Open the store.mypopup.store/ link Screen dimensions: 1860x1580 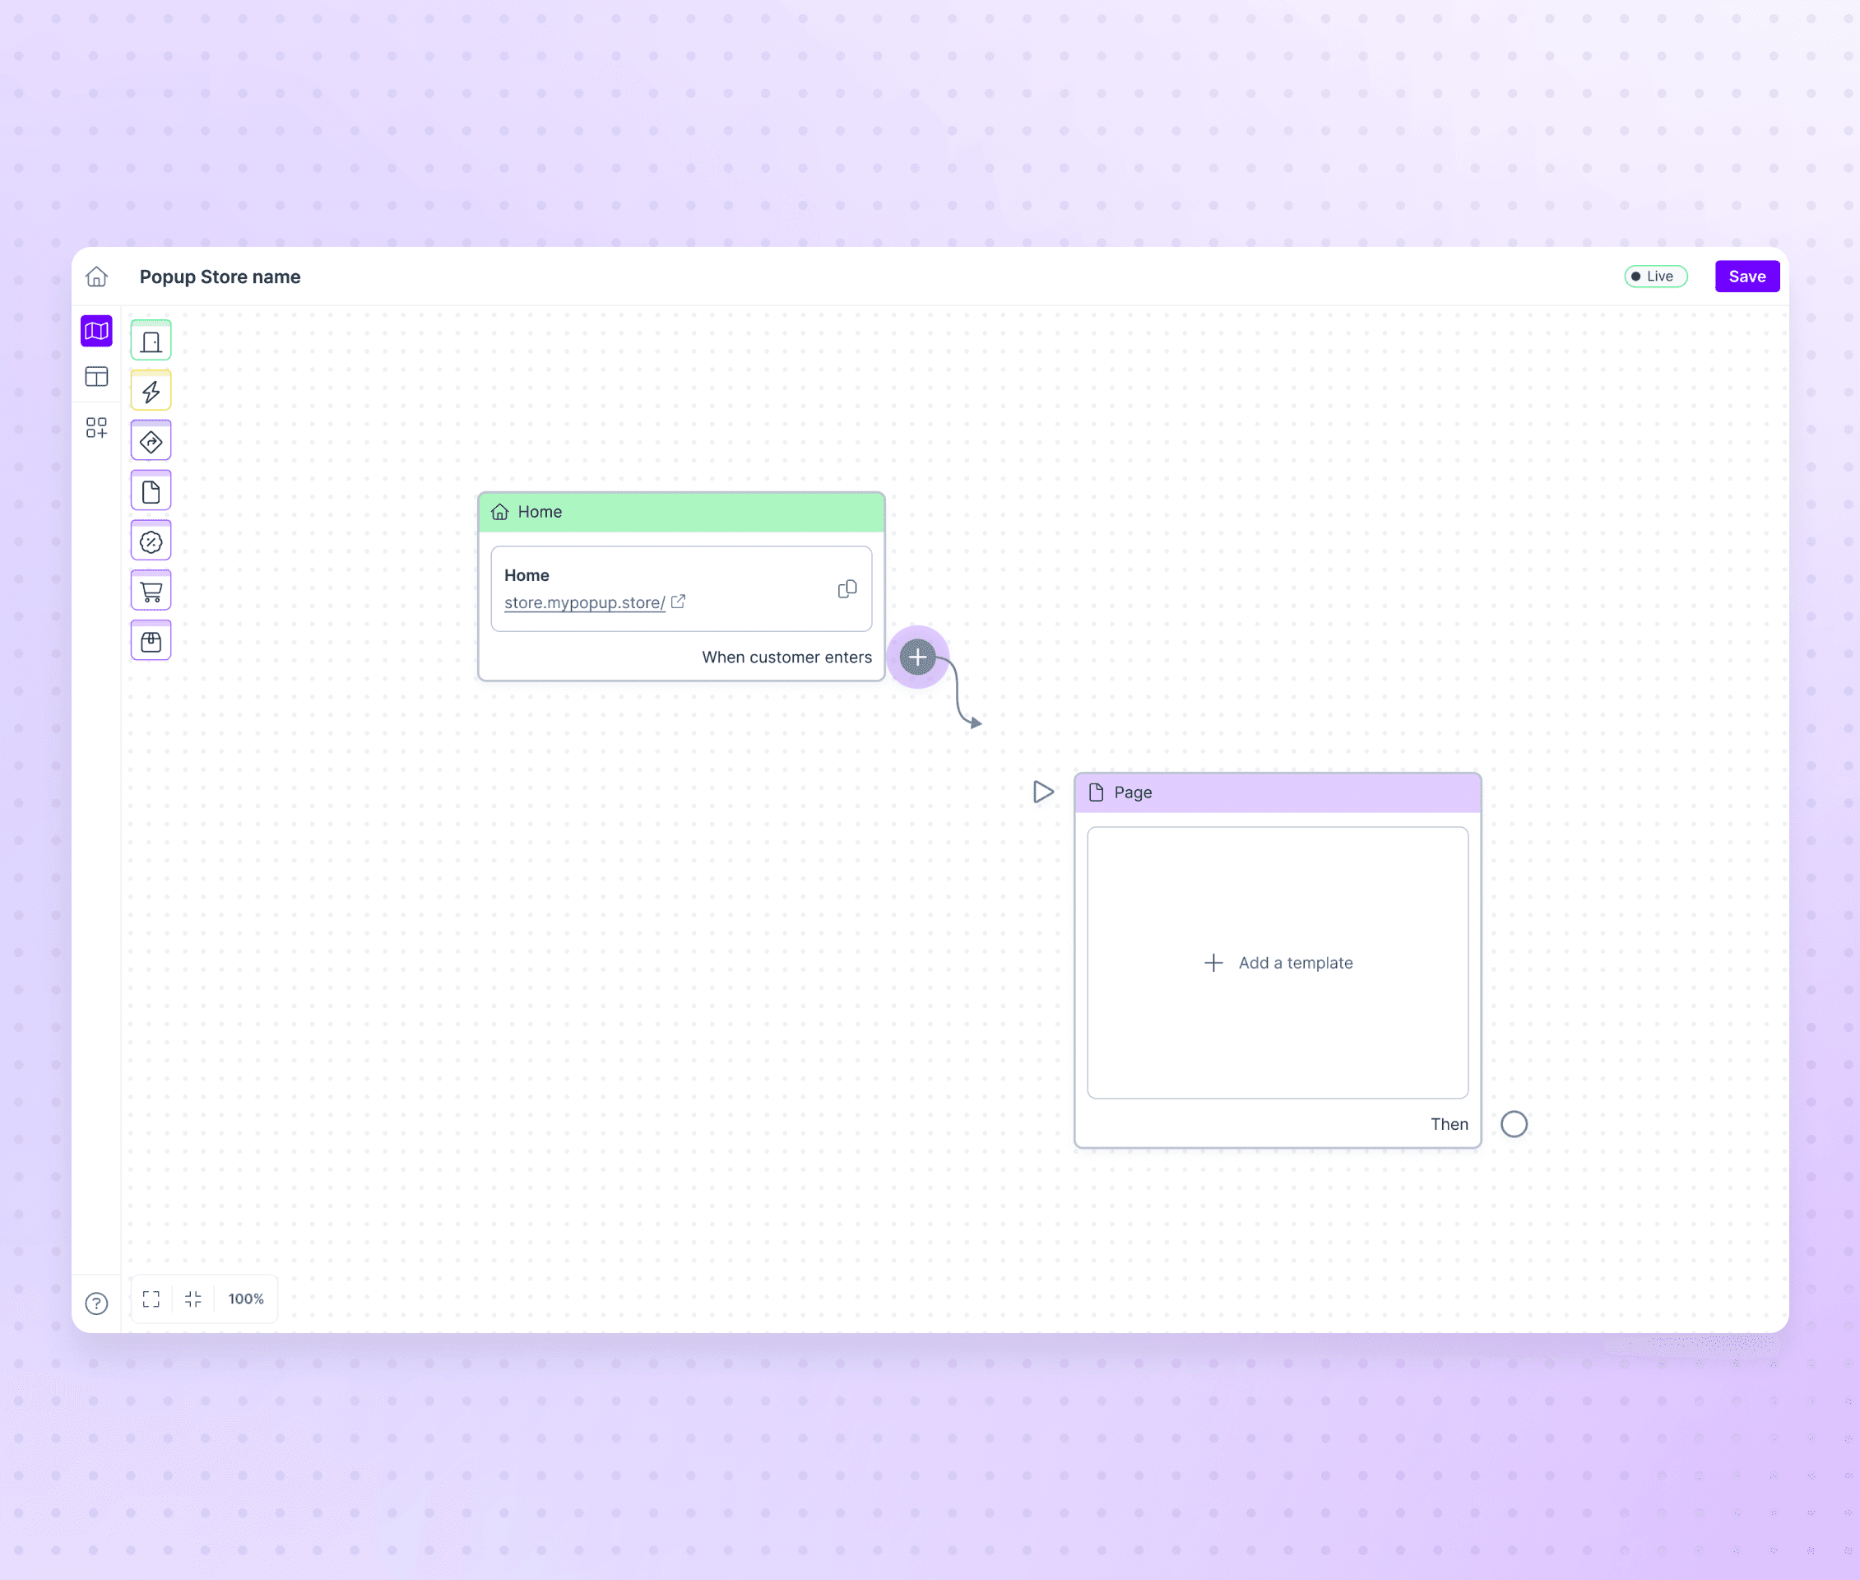click(x=585, y=603)
